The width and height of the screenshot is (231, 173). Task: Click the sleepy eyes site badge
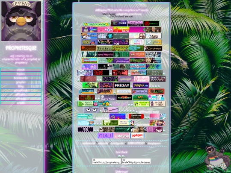click(92, 110)
